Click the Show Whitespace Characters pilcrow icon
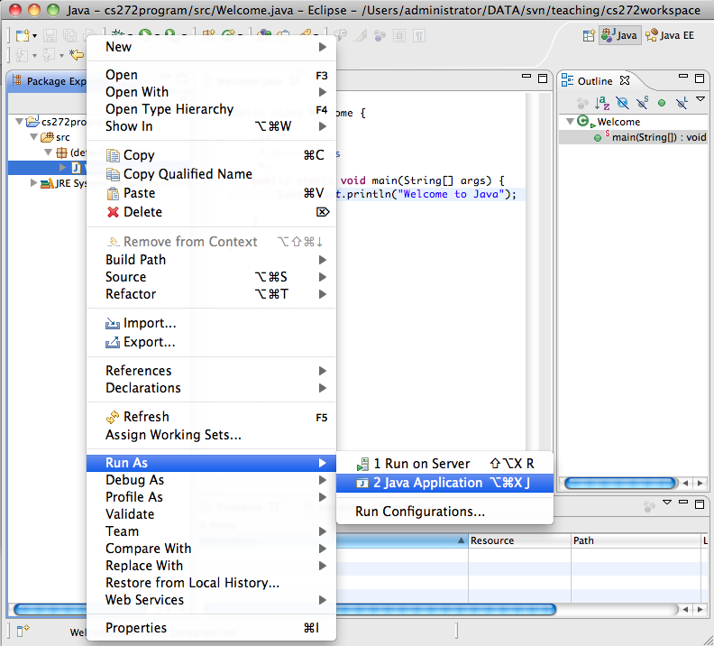 click(419, 35)
